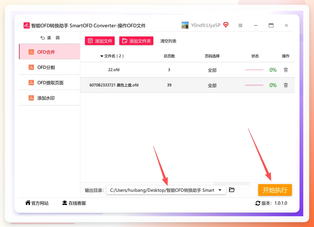Click the progress bar of 22.ofd
This screenshot has height=227, width=314.
click(254, 70)
